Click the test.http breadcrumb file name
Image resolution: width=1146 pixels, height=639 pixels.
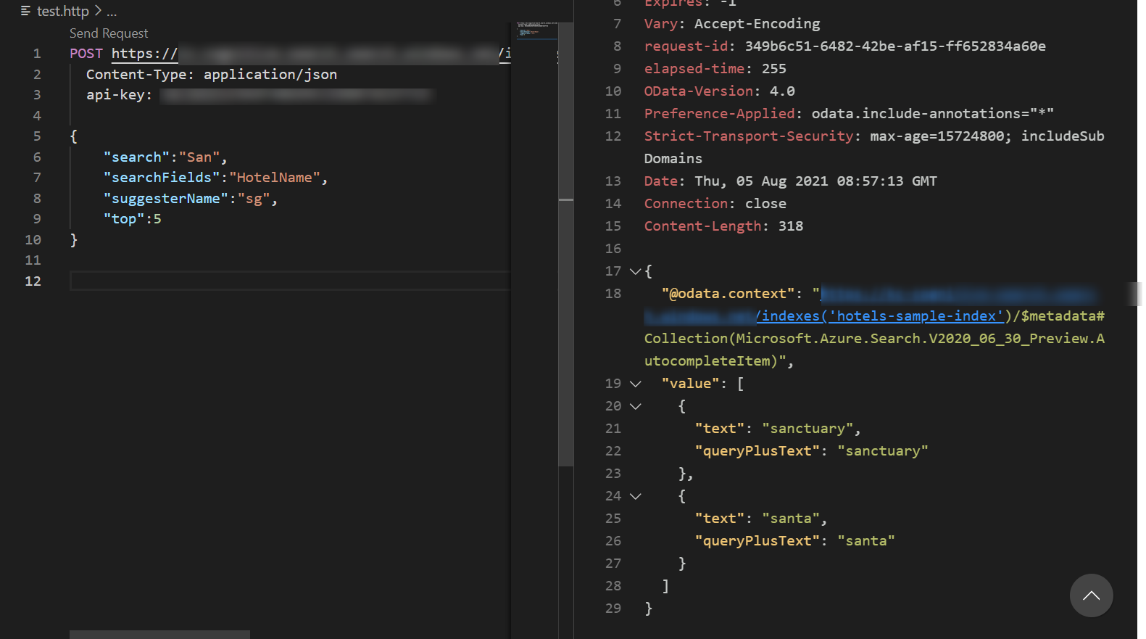(63, 11)
